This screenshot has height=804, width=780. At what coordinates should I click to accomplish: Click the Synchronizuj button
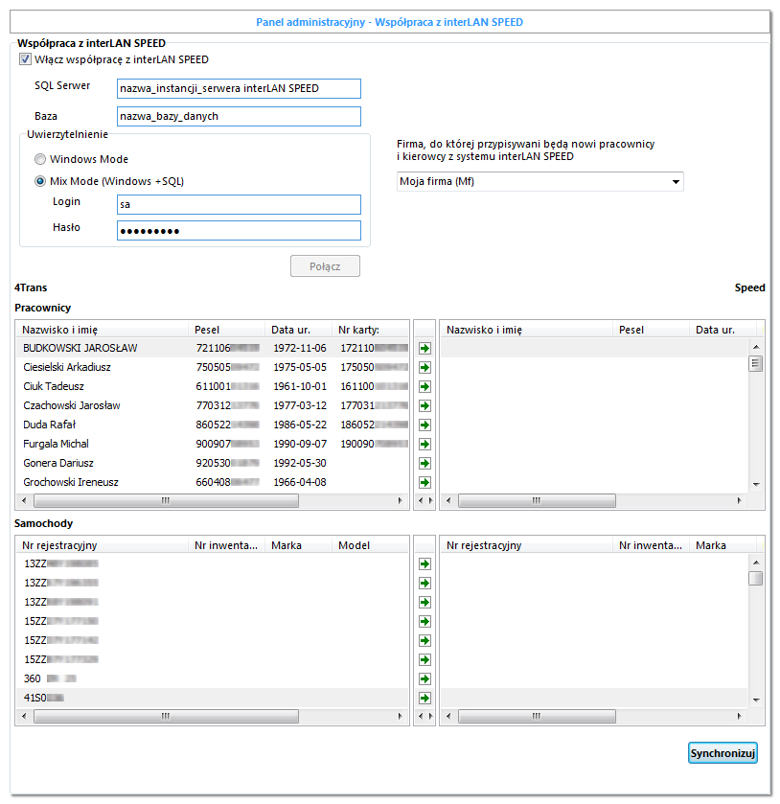coord(723,753)
